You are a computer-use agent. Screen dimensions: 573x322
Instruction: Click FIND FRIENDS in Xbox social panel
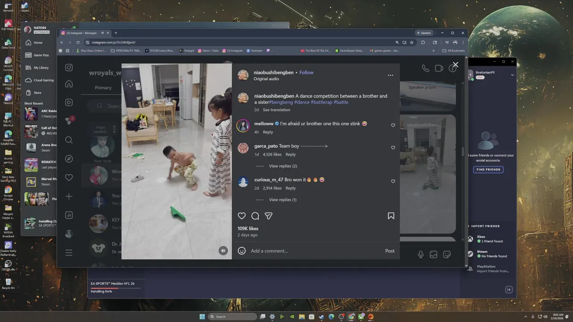(x=488, y=169)
